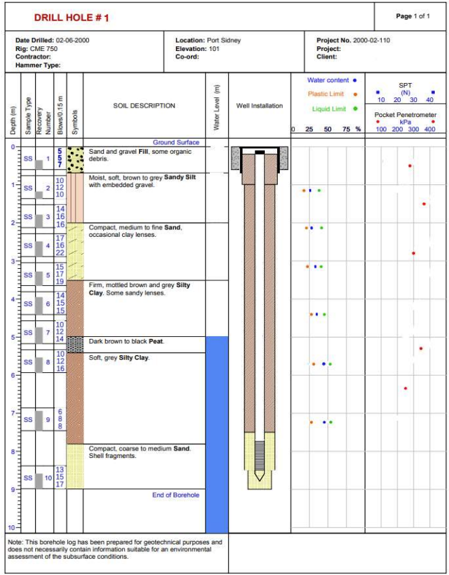Image resolution: width=449 pixels, height=575 pixels.
Task: Click the green Liquid Limit legend dot
Action: point(355,109)
